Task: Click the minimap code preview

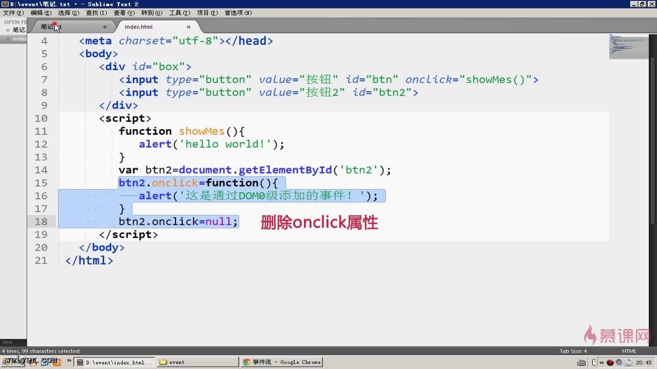Action: coord(628,46)
